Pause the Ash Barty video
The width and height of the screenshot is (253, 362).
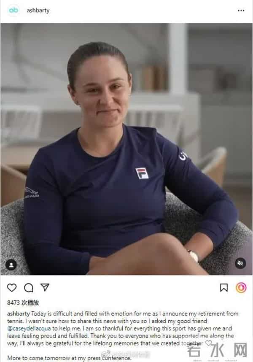[x=126, y=149]
